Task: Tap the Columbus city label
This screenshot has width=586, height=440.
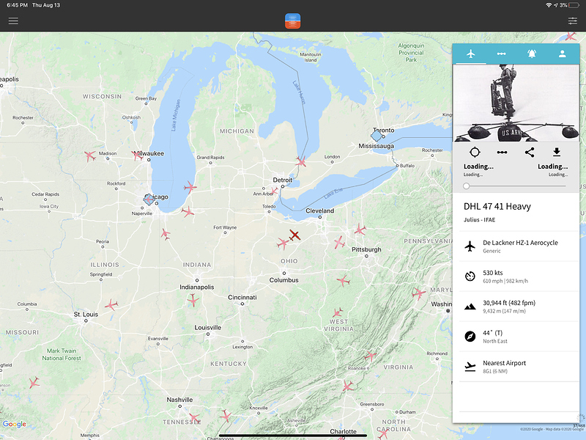Action: pyautogui.click(x=283, y=280)
